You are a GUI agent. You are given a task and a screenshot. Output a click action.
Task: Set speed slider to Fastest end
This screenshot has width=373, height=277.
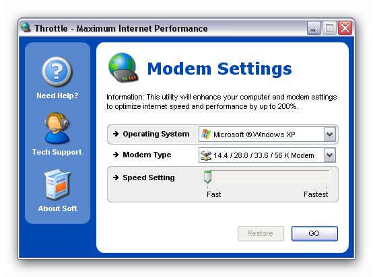tap(327, 177)
